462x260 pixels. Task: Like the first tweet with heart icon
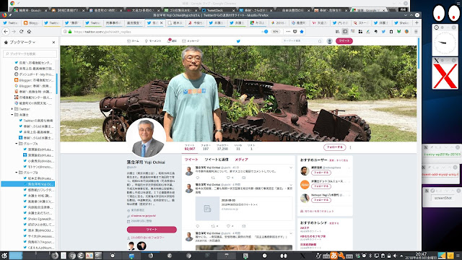[228, 178]
